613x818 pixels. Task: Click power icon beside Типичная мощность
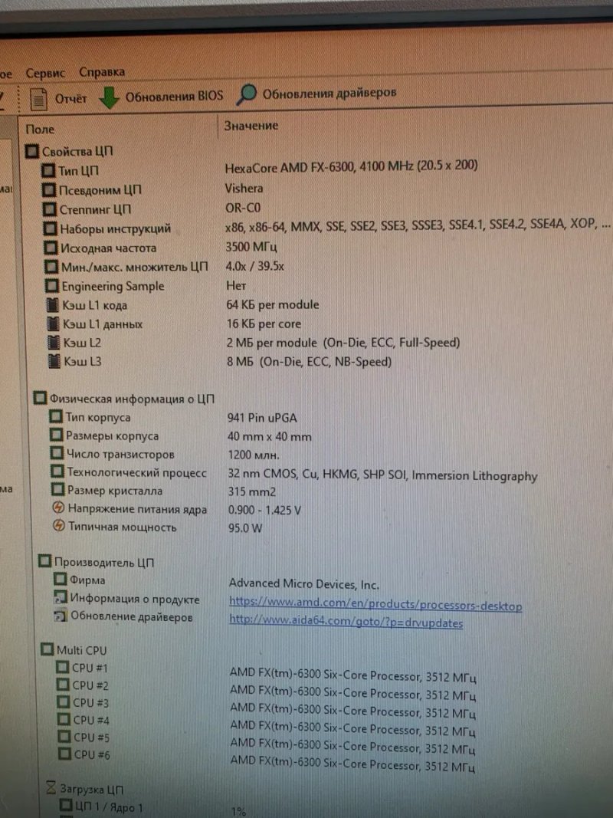(59, 526)
